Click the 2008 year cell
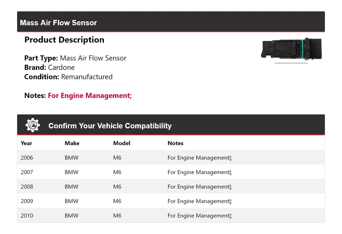Screen dimensions: 342x234 (27, 187)
